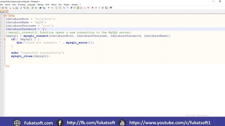This screenshot has height=126, width=225.
Task: Click the Facebook logo icon
Action: 60,123
